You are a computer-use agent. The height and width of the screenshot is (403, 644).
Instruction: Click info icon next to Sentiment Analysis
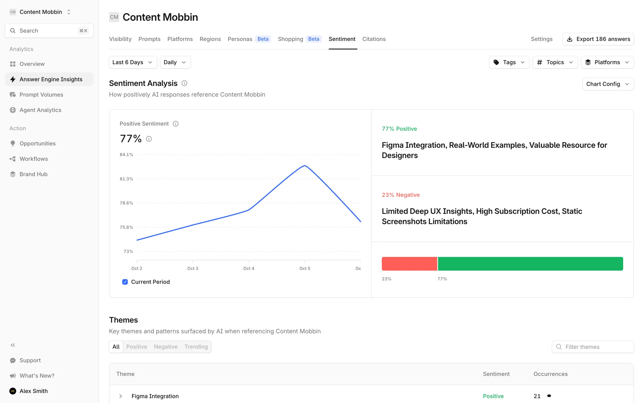click(184, 83)
